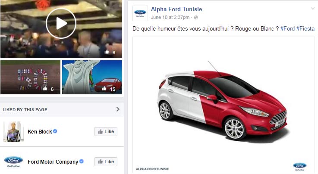Click Ken Block verified badge
Image resolution: width=318 pixels, height=174 pixels.
55,131
